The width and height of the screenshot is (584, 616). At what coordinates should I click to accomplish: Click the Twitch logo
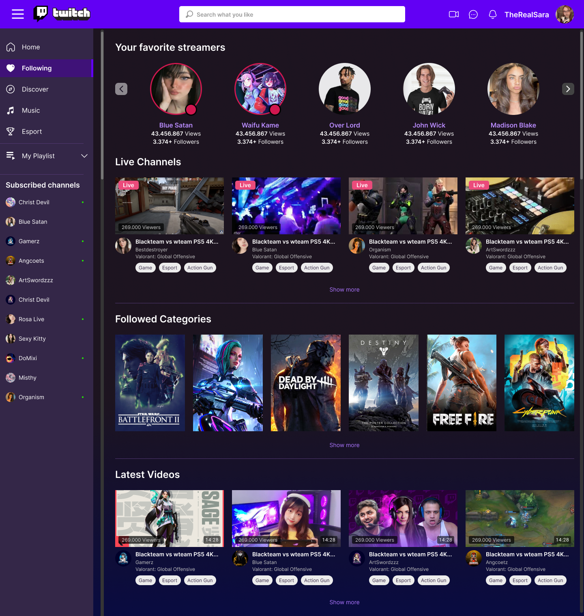click(x=62, y=14)
